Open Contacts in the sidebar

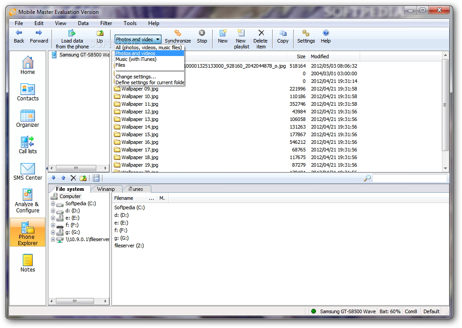click(x=28, y=92)
